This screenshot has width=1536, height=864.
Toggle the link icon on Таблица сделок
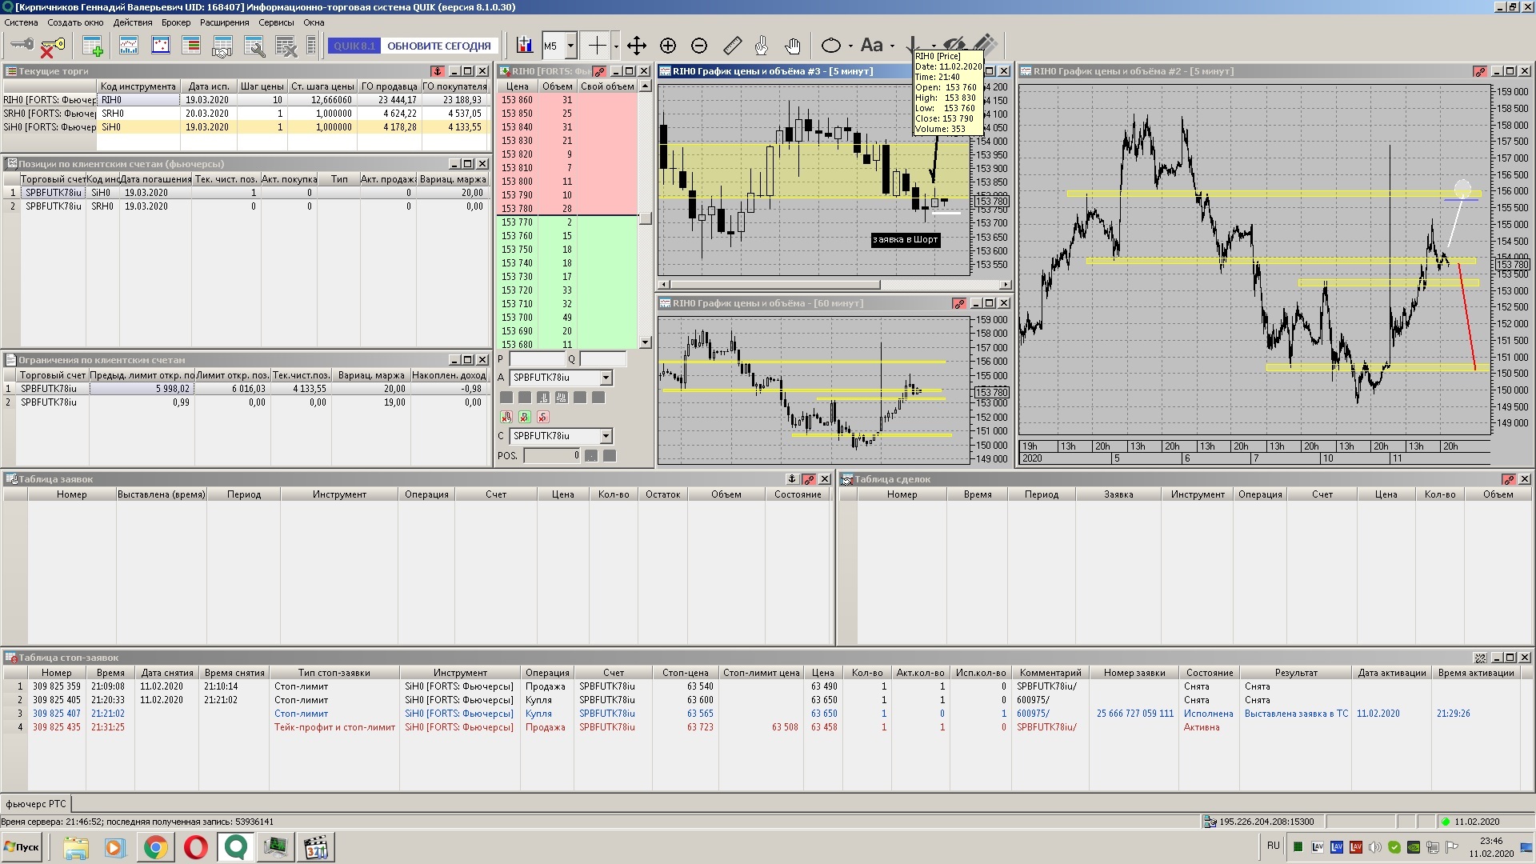pyautogui.click(x=1508, y=479)
